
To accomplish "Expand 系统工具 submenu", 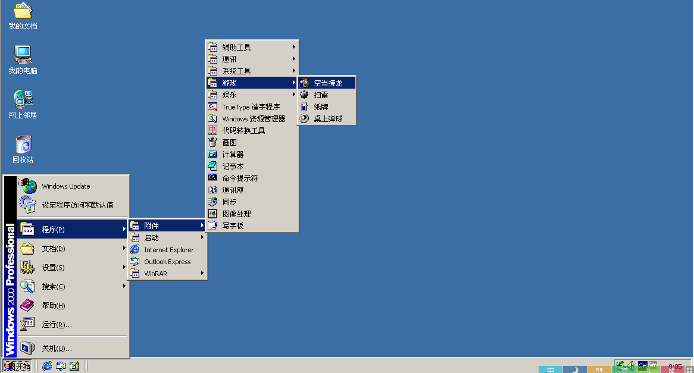I will (252, 71).
